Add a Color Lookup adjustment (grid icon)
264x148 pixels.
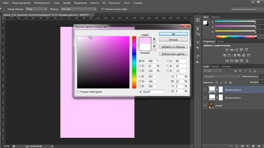tap(249, 55)
